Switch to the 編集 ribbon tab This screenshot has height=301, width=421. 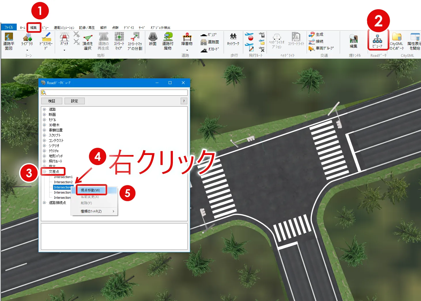coord(34,28)
